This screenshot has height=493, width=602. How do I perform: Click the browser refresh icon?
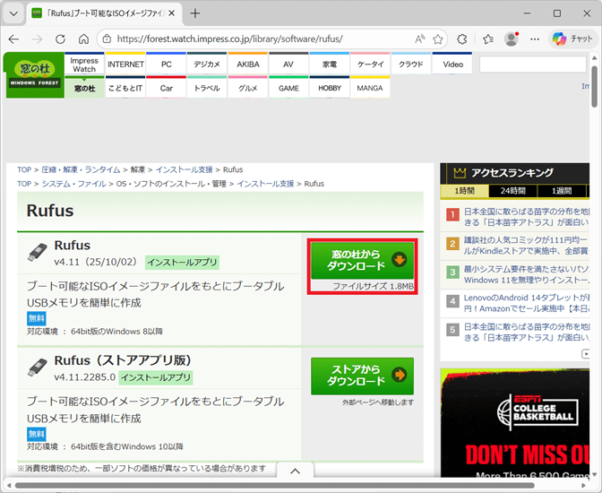pyautogui.click(x=60, y=39)
